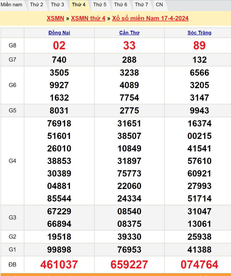The width and height of the screenshot is (231, 276).
Task: Click the XSMN breadcrumb link
Action: click(55, 18)
